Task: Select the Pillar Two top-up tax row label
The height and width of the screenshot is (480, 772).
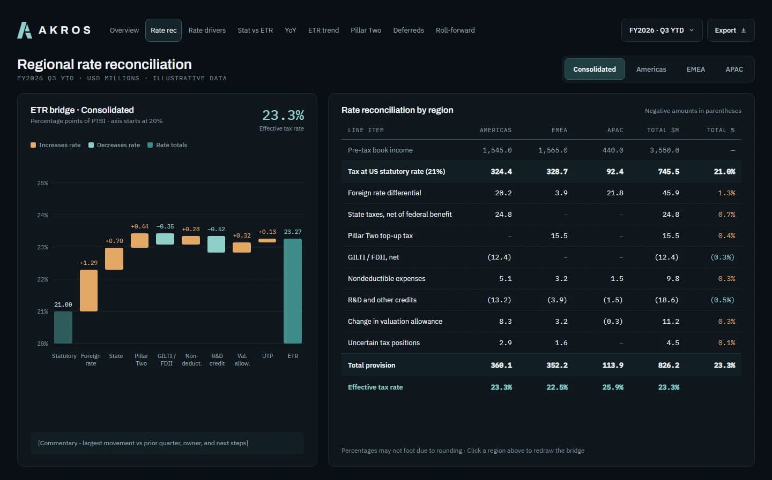Action: tap(380, 235)
